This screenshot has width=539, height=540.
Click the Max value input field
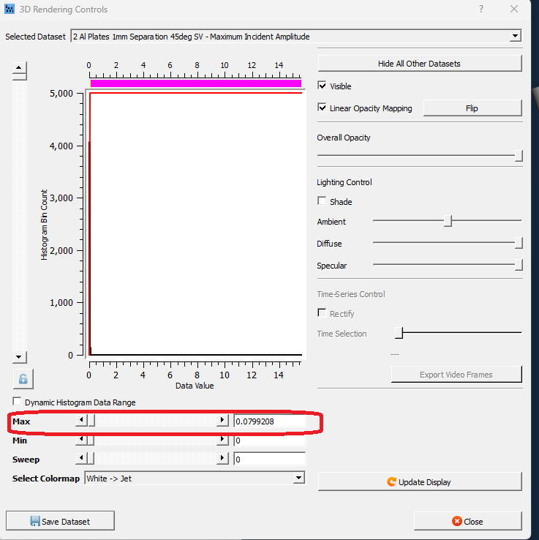pyautogui.click(x=268, y=421)
